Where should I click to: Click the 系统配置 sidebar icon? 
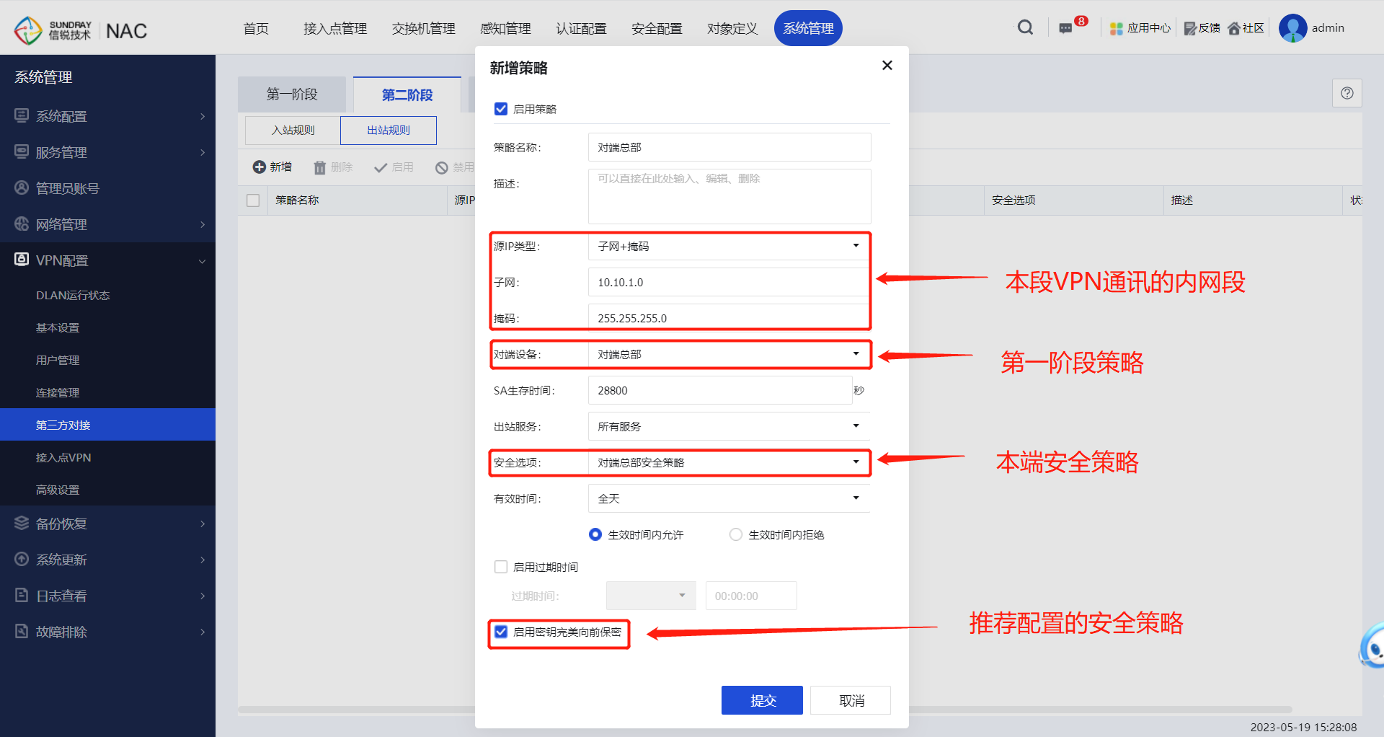(22, 115)
